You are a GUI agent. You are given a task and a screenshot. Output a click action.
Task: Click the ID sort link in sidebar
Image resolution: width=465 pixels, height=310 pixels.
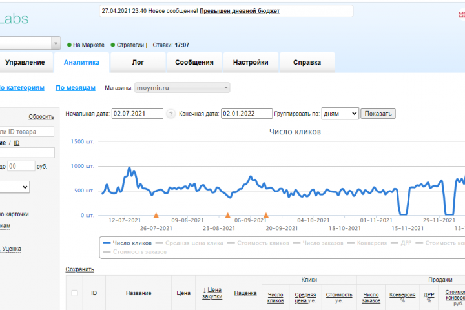17,143
